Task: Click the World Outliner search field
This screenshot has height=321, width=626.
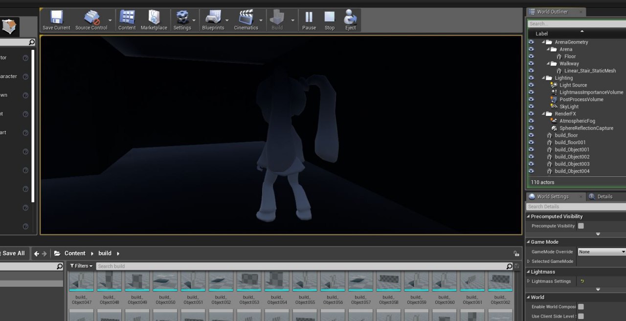Action: coord(577,23)
